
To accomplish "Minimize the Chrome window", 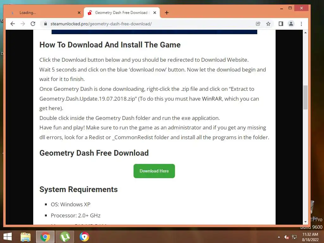I will click(281, 8).
